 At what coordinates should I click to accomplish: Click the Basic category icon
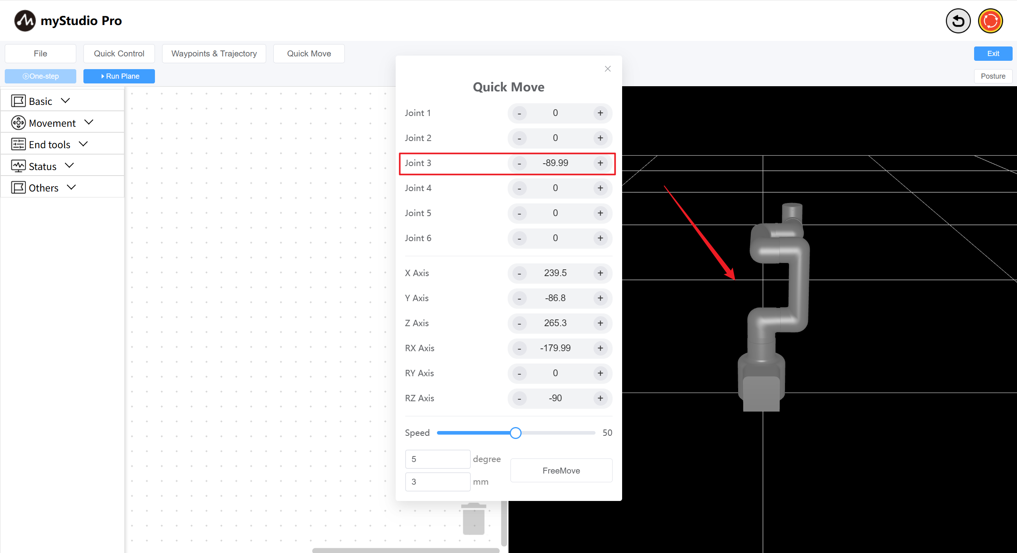pos(18,101)
